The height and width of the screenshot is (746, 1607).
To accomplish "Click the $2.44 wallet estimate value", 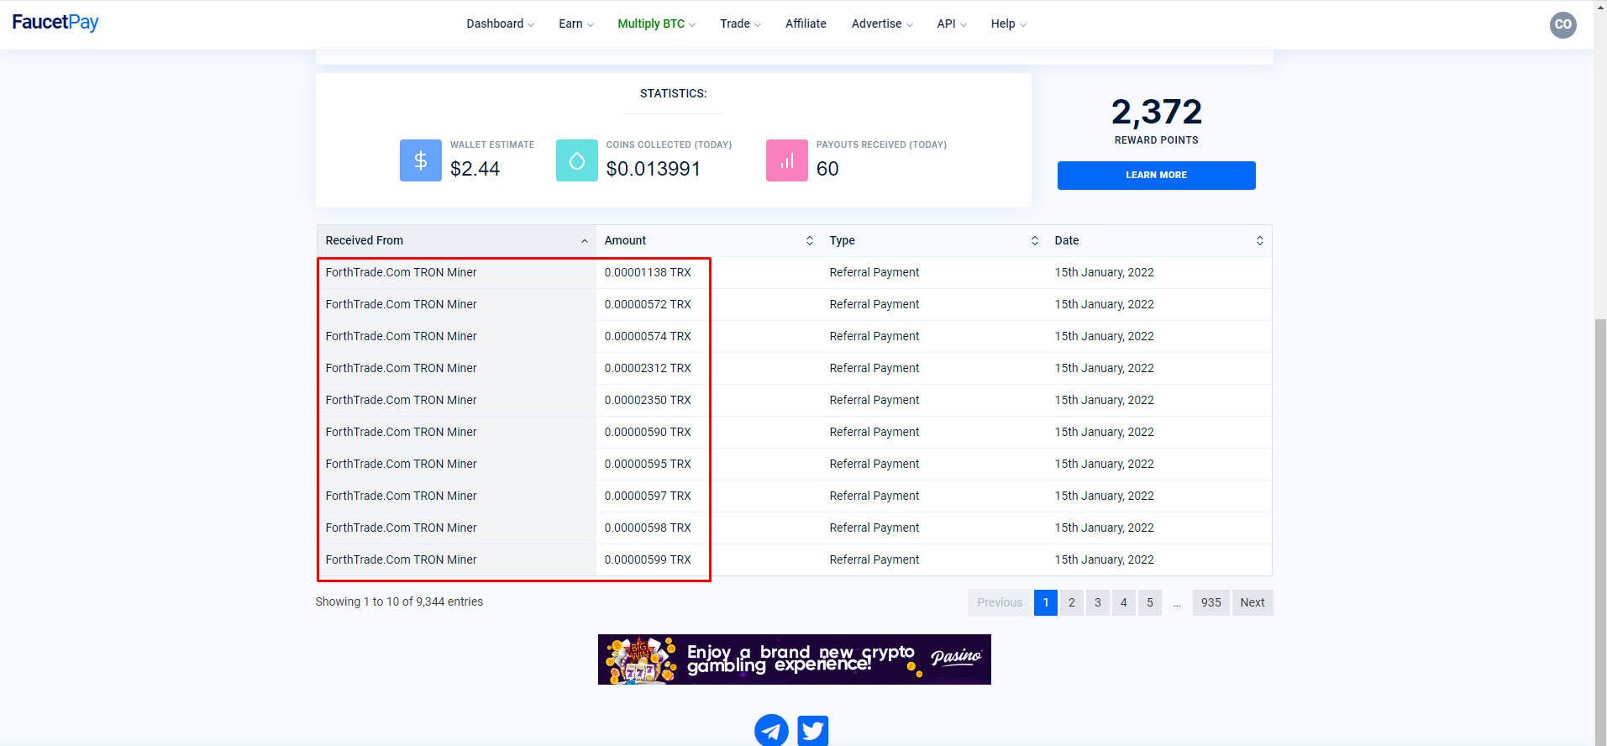I will coord(475,169).
